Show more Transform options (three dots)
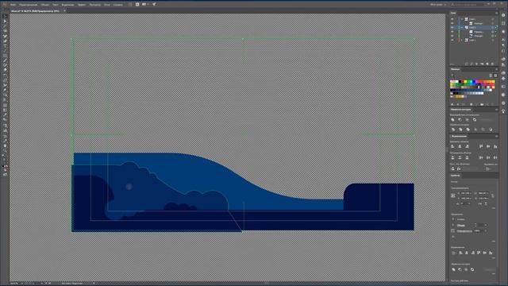This screenshot has height=286, width=508. (x=494, y=208)
